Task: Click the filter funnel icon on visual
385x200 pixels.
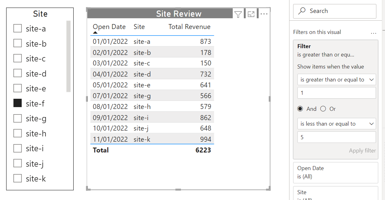Action: pos(238,14)
